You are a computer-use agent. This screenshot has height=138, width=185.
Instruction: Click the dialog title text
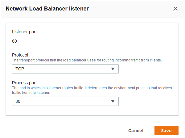pyautogui.click(x=47, y=9)
